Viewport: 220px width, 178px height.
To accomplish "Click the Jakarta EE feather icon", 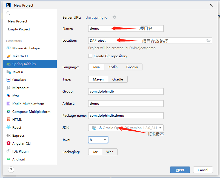I will (8, 56).
